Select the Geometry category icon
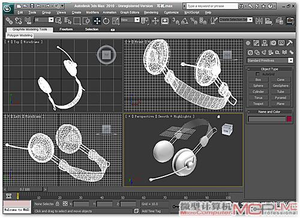Image resolution: width=300 pixels, height=218 pixels. 250,52
